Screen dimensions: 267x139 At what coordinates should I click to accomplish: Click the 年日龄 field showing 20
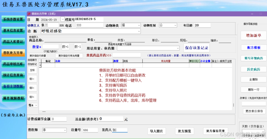click(x=202, y=25)
